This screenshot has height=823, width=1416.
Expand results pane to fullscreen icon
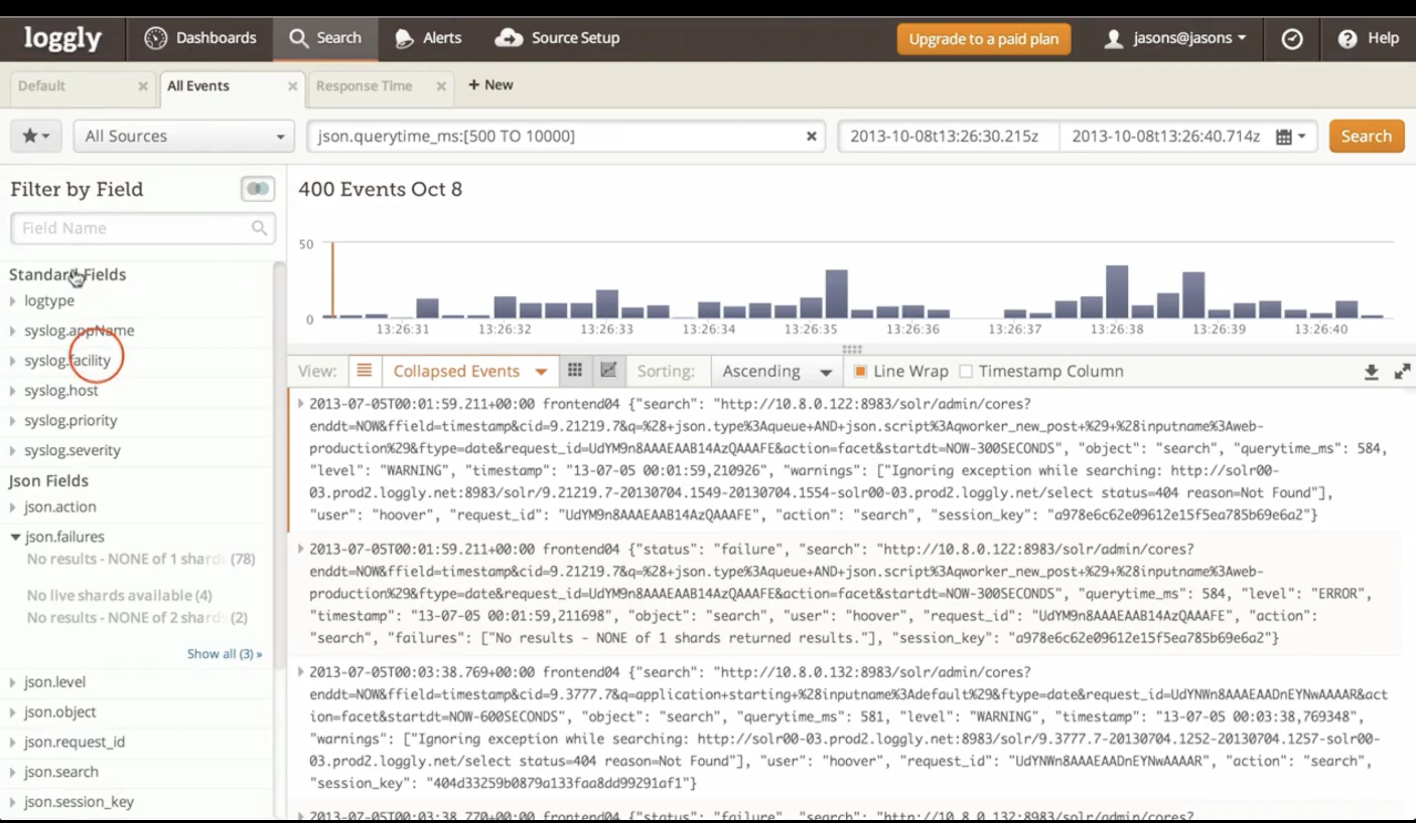[1402, 372]
